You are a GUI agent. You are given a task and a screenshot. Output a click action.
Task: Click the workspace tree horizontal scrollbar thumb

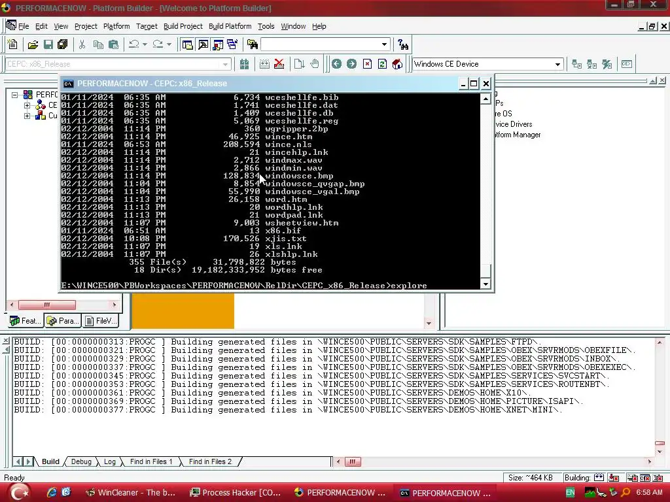coord(47,305)
